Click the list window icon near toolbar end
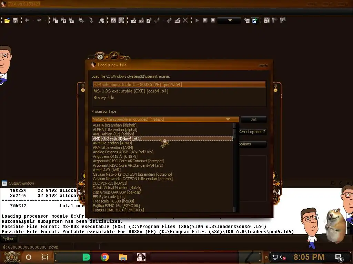353x264 pixels. coord(266,20)
